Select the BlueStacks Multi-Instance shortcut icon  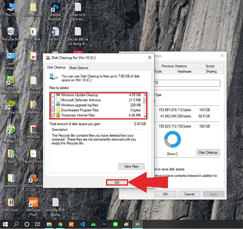click(x=11, y=85)
